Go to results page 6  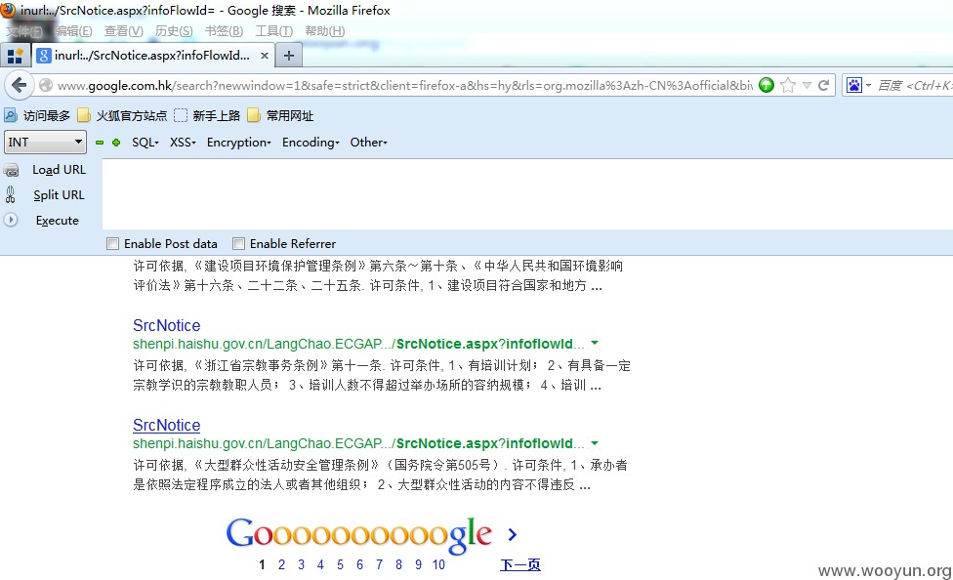point(359,564)
